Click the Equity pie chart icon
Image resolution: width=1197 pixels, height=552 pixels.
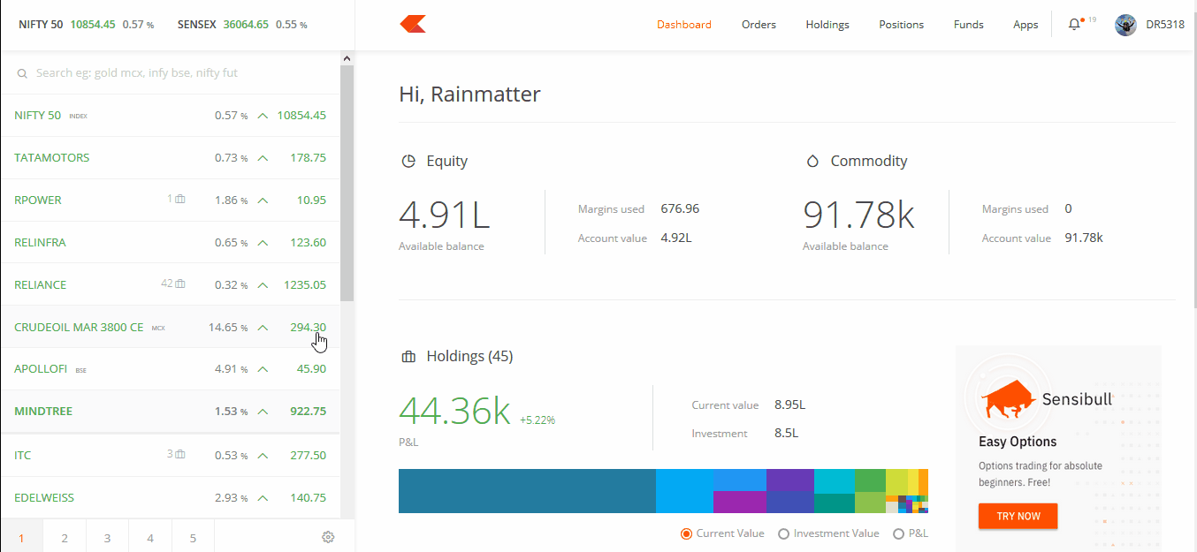click(x=408, y=161)
